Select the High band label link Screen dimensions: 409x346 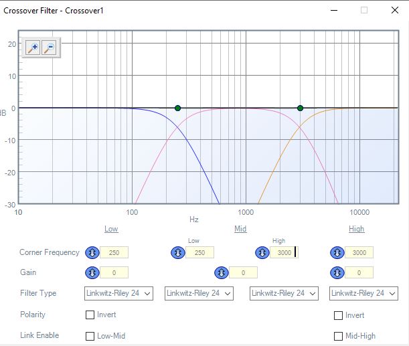[357, 229]
